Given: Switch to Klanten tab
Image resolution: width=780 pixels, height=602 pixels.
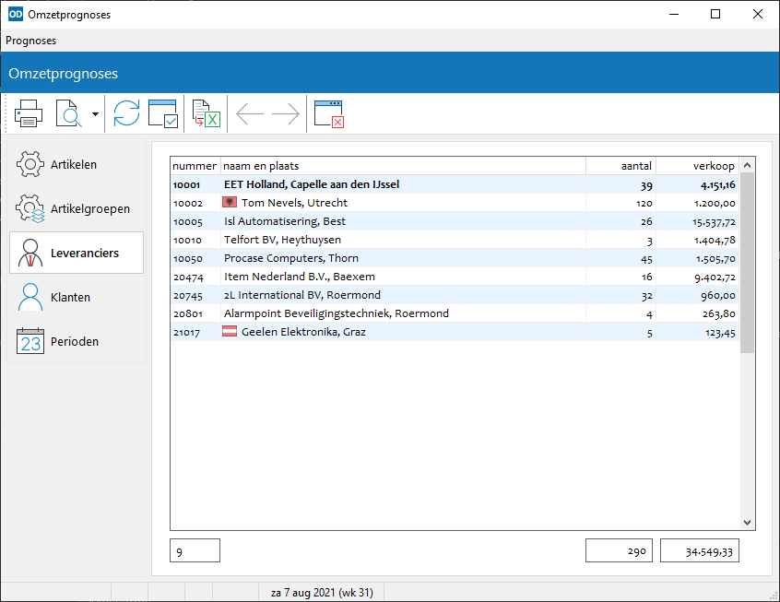Looking at the screenshot, I should pos(77,297).
